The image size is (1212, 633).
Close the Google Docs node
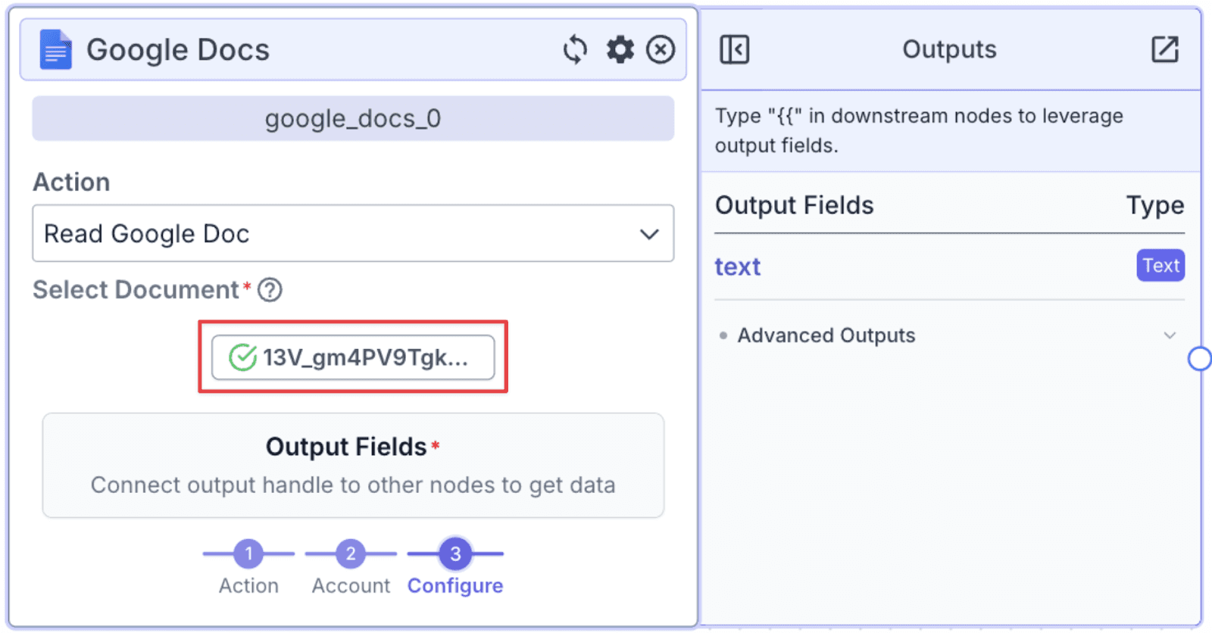(661, 50)
